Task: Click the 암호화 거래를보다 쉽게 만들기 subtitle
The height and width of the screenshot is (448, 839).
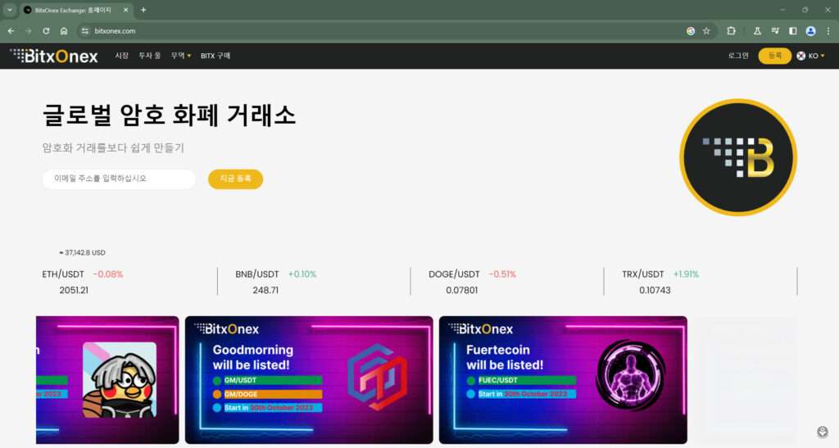Action: click(x=113, y=148)
